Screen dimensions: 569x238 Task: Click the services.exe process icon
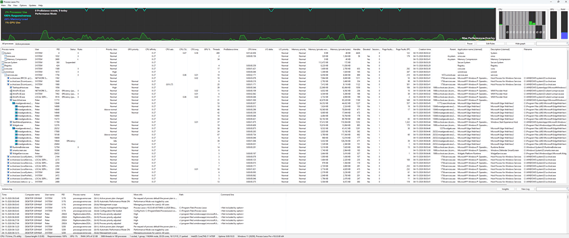6,75
